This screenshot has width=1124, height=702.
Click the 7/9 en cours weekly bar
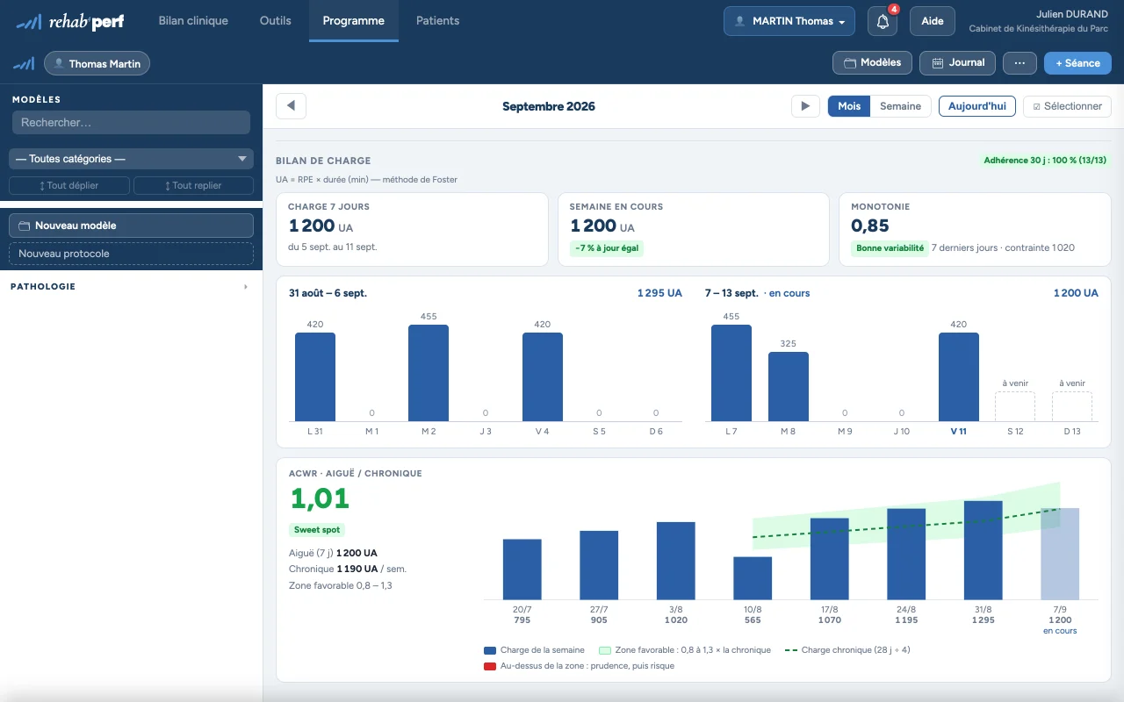[x=1060, y=554]
